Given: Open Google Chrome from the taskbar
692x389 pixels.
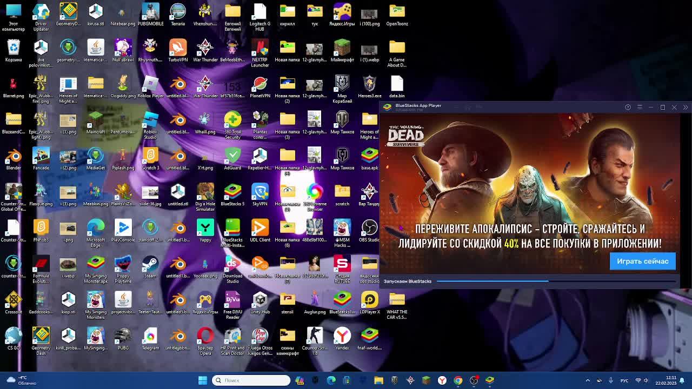Looking at the screenshot, I should click(x=458, y=380).
